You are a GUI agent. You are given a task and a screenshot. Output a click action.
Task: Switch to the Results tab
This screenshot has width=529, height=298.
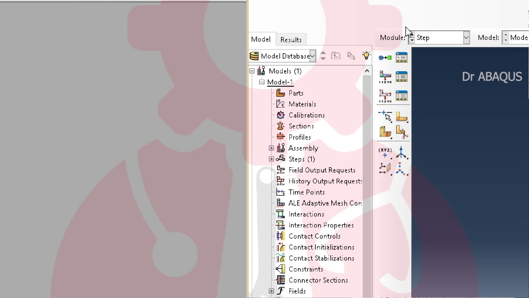pyautogui.click(x=291, y=40)
